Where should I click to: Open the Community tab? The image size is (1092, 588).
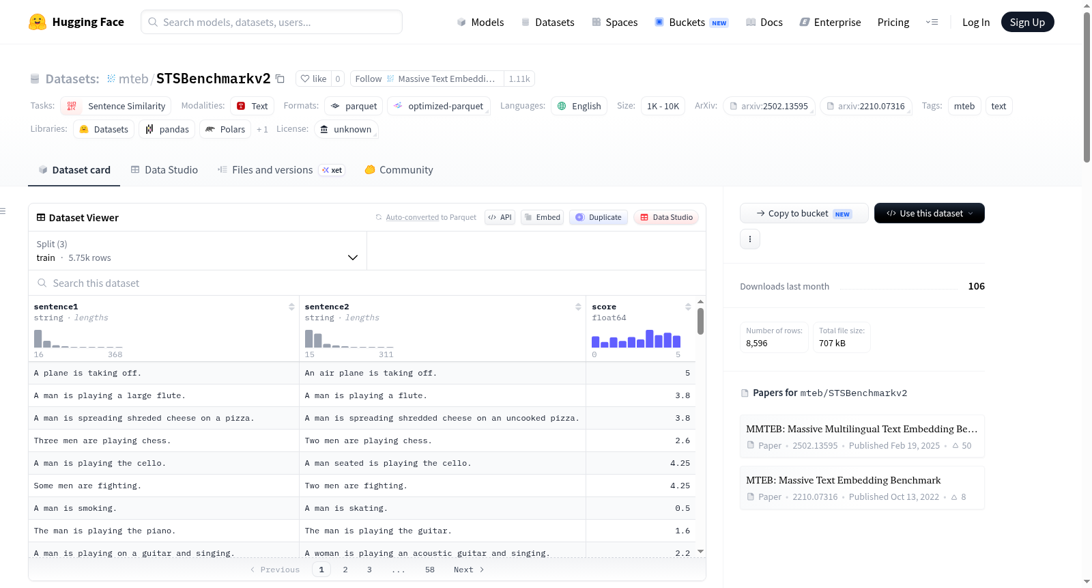point(399,170)
